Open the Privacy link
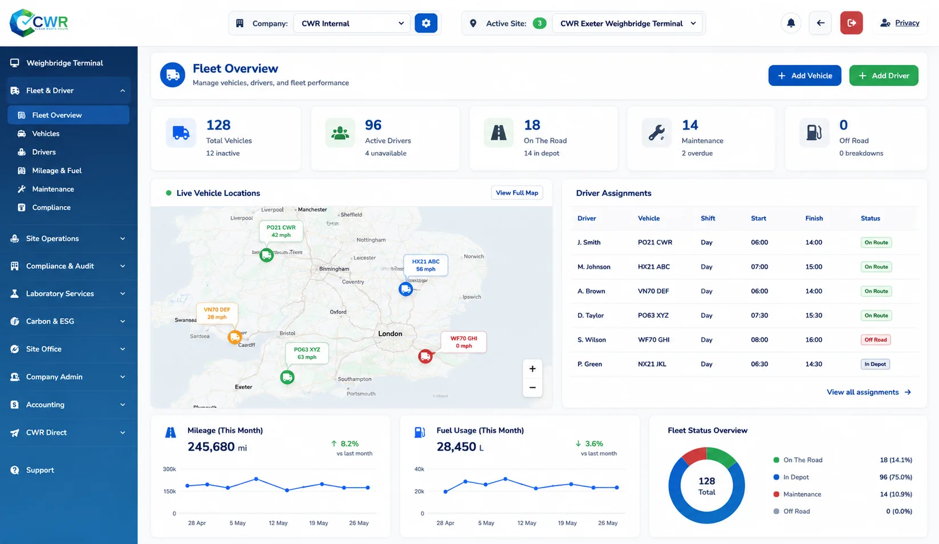 pos(907,23)
